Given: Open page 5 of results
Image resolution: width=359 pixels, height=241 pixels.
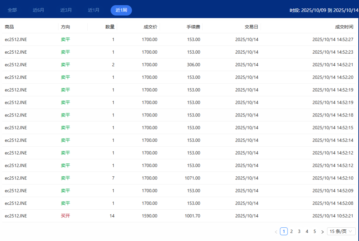Looking at the screenshot, I should 314,231.
